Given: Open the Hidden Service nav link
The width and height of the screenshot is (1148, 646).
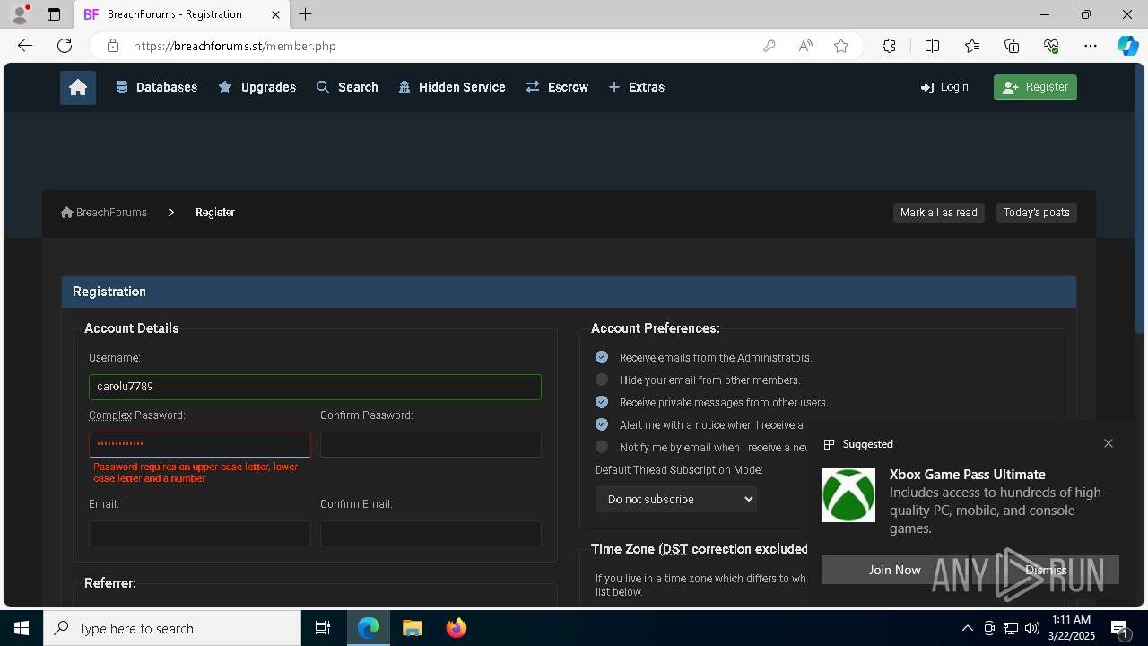Looking at the screenshot, I should [x=452, y=87].
